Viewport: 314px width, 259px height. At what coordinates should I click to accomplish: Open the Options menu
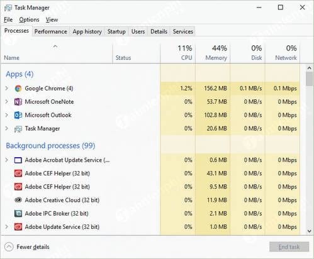29,19
